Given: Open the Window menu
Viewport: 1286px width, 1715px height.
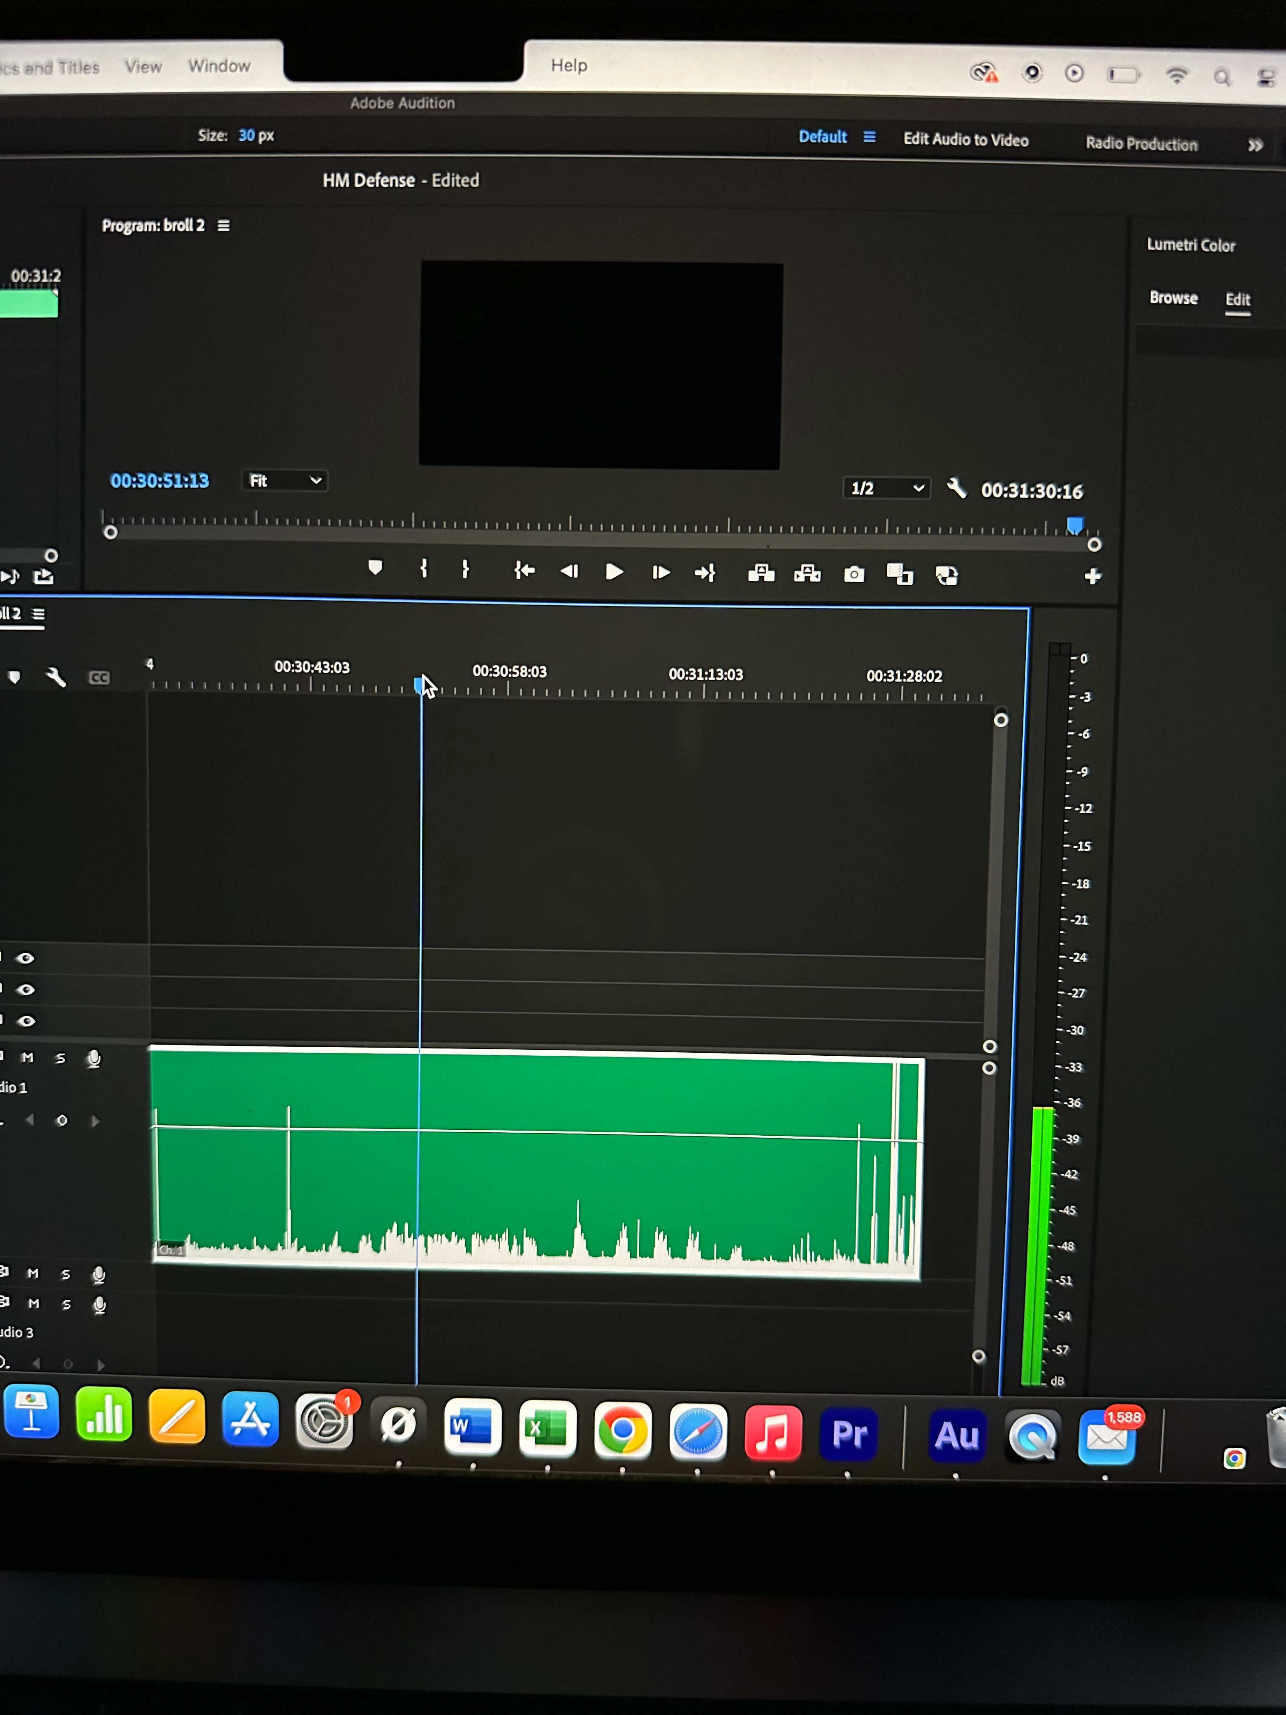Looking at the screenshot, I should (x=219, y=66).
